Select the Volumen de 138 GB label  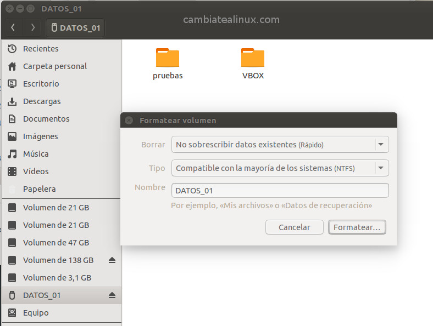tap(58, 260)
